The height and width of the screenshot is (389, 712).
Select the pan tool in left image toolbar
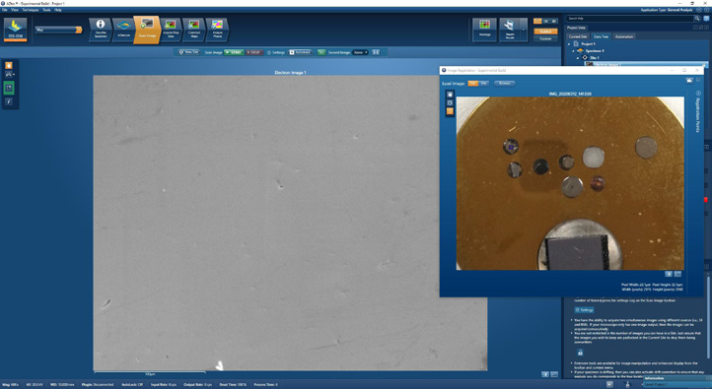click(x=9, y=65)
